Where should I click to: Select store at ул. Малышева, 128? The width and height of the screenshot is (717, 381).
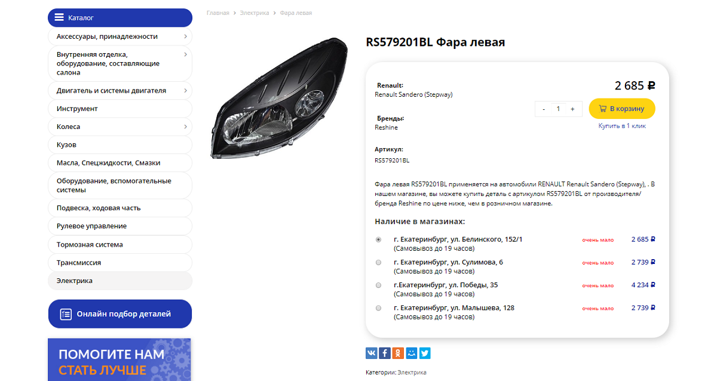378,308
